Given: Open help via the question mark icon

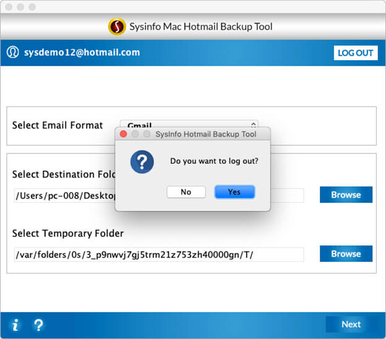Looking at the screenshot, I should tap(38, 325).
